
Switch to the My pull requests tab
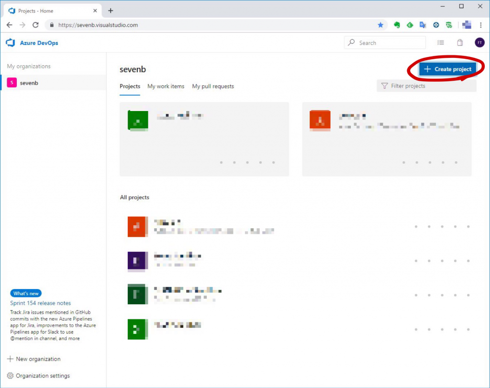tap(213, 86)
